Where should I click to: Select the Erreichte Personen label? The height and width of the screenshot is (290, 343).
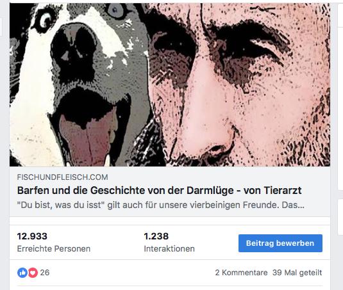[x=54, y=249]
